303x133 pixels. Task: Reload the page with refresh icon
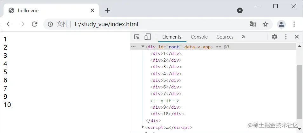[x=34, y=24]
